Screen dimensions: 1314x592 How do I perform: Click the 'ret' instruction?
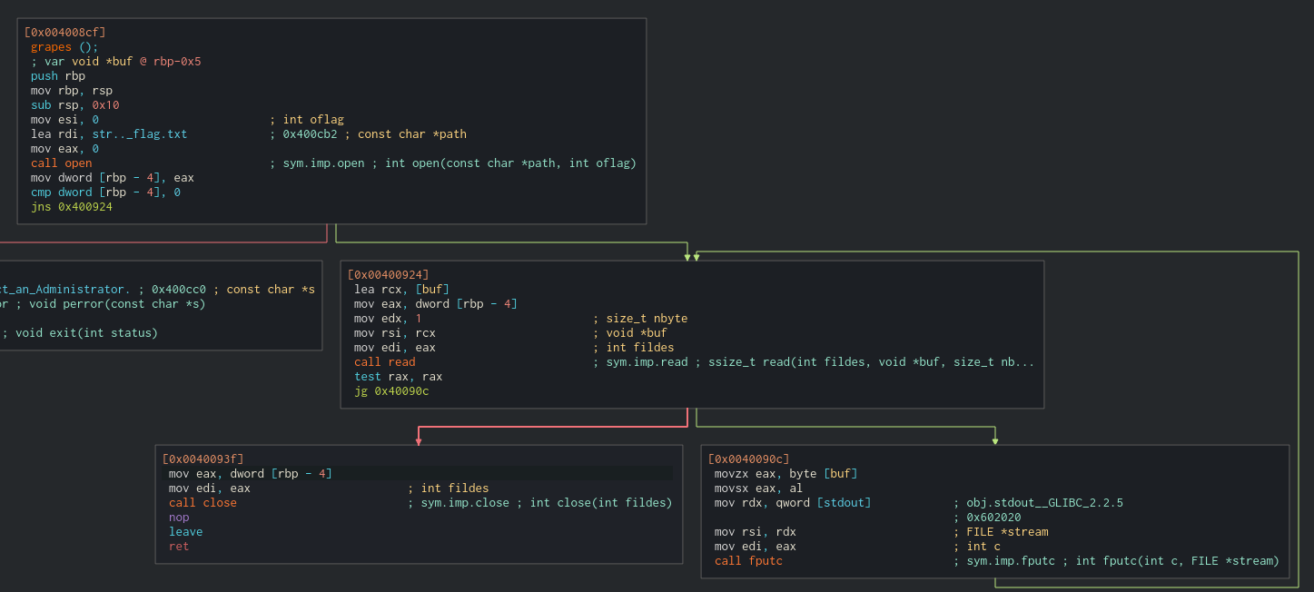[x=179, y=547]
